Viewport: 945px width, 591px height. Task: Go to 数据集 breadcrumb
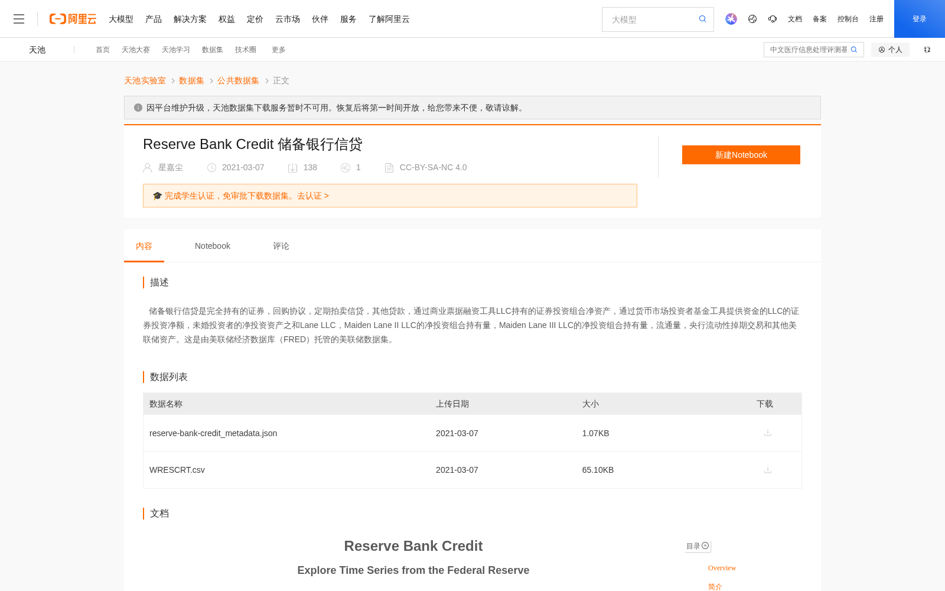191,80
